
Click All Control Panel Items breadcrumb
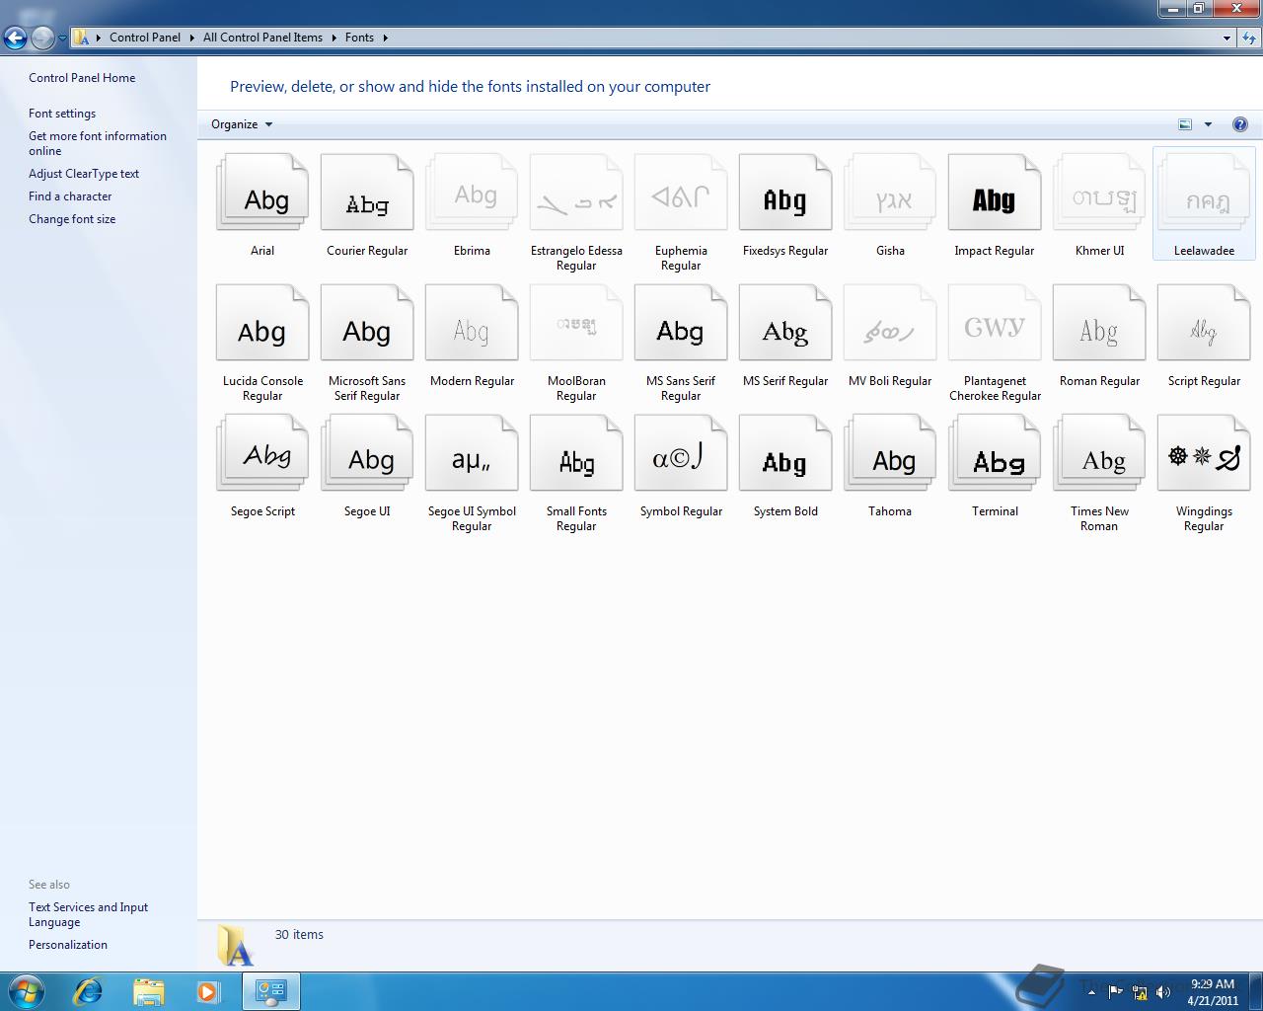coord(262,38)
